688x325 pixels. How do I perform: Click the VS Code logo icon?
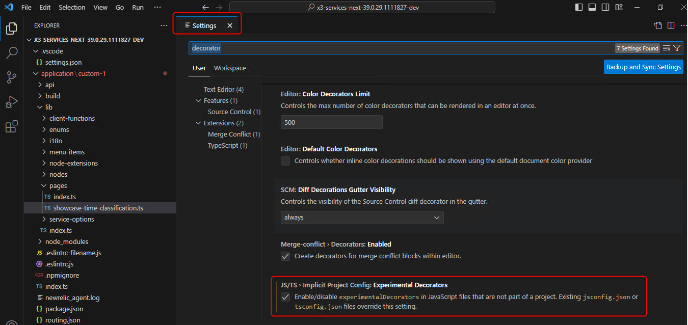click(x=8, y=7)
